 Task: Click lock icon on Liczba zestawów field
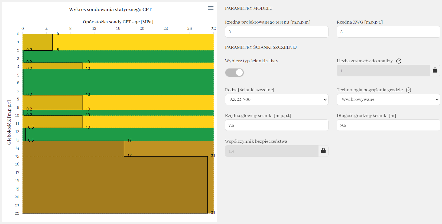[435, 70]
